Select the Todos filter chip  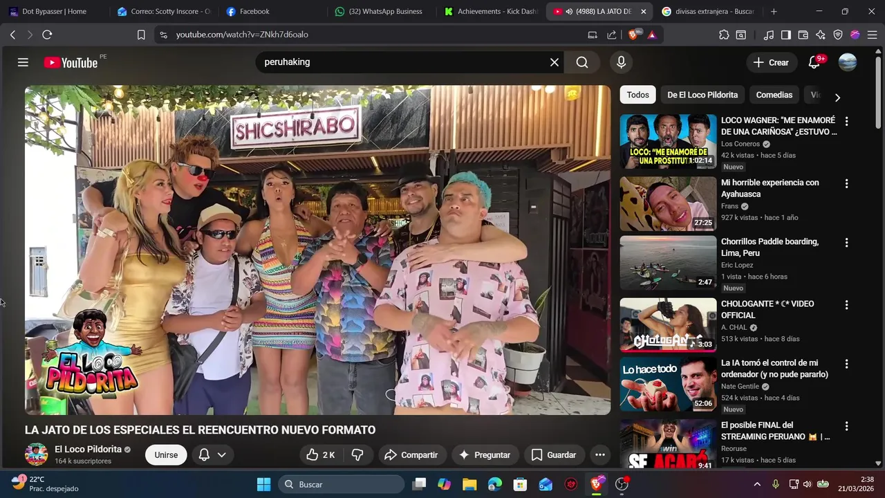pyautogui.click(x=638, y=95)
